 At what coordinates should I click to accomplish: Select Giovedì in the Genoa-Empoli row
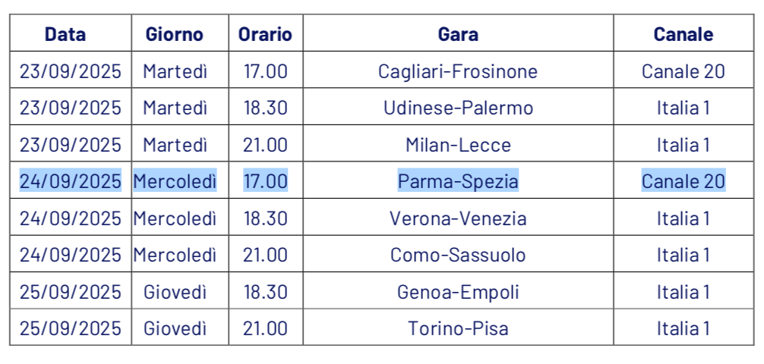point(175,292)
